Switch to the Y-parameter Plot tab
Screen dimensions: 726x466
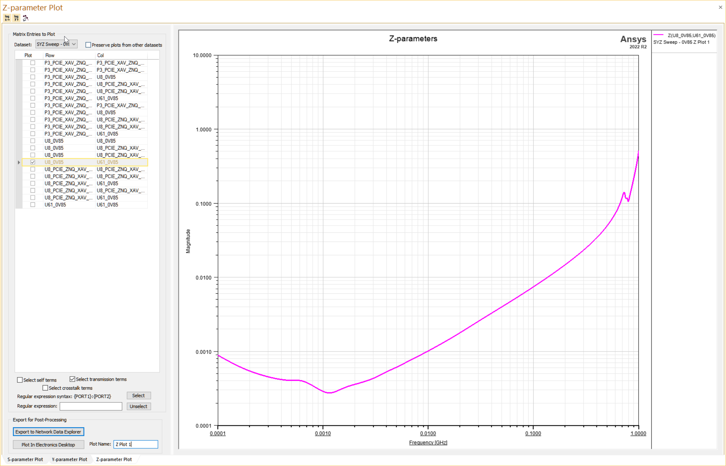click(70, 459)
